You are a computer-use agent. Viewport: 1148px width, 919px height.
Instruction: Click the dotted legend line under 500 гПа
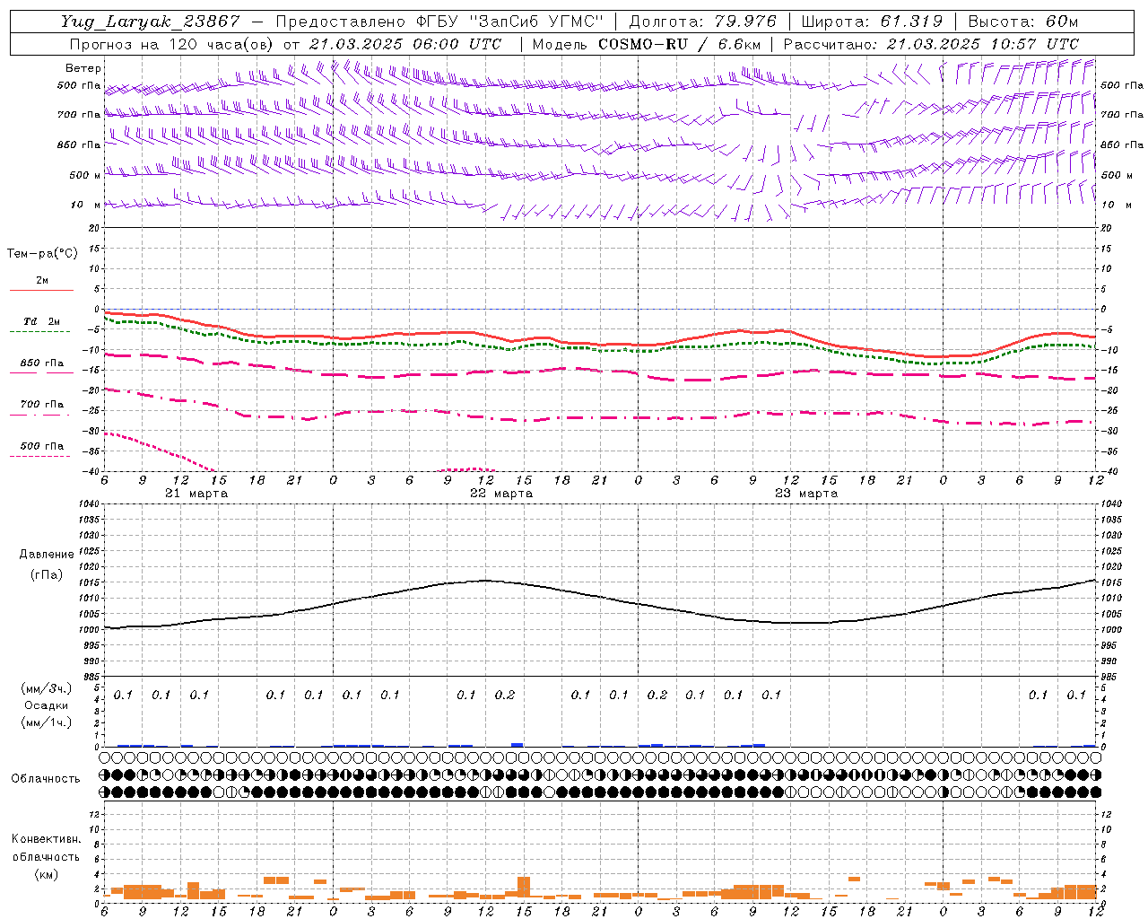click(40, 457)
